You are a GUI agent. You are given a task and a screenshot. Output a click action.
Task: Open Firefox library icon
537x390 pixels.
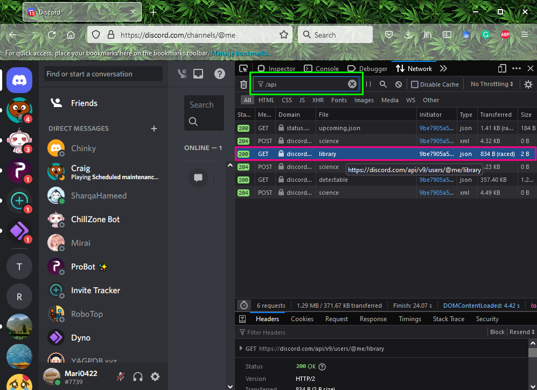coord(428,34)
